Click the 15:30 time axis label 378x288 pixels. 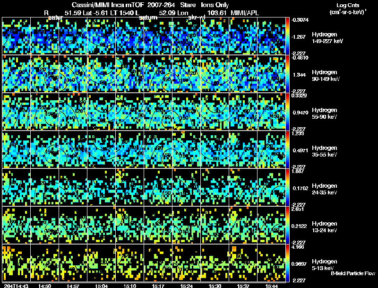[215, 286]
